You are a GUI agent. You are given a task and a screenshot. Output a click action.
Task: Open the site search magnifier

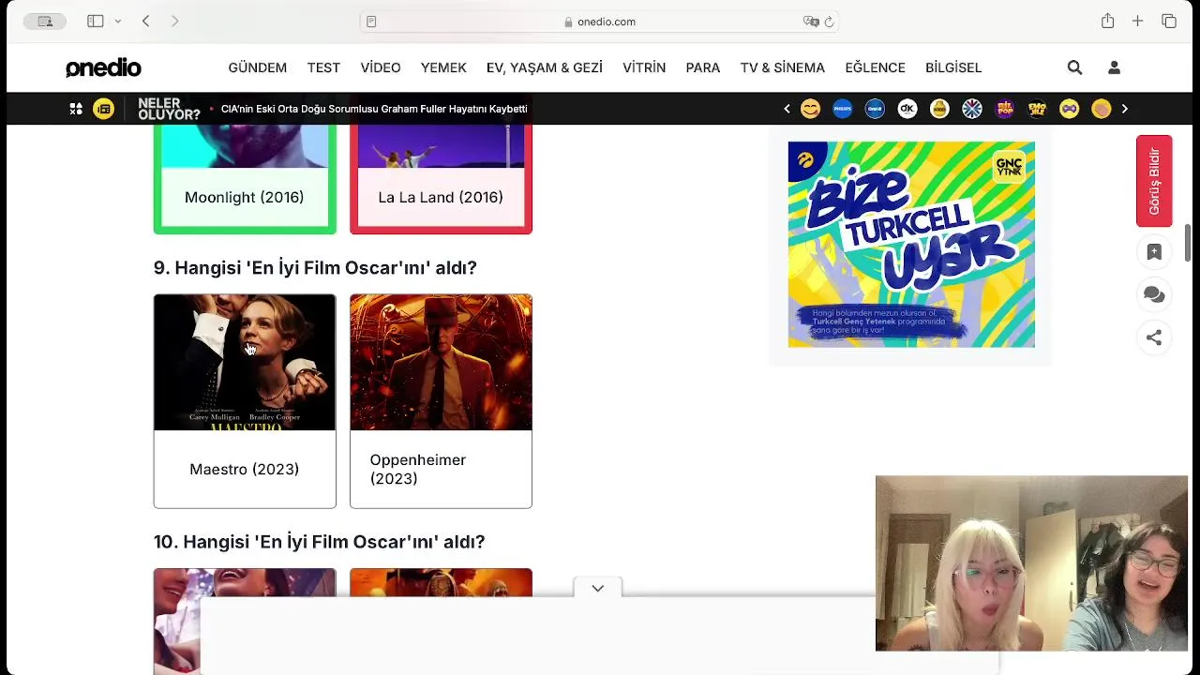(x=1074, y=67)
